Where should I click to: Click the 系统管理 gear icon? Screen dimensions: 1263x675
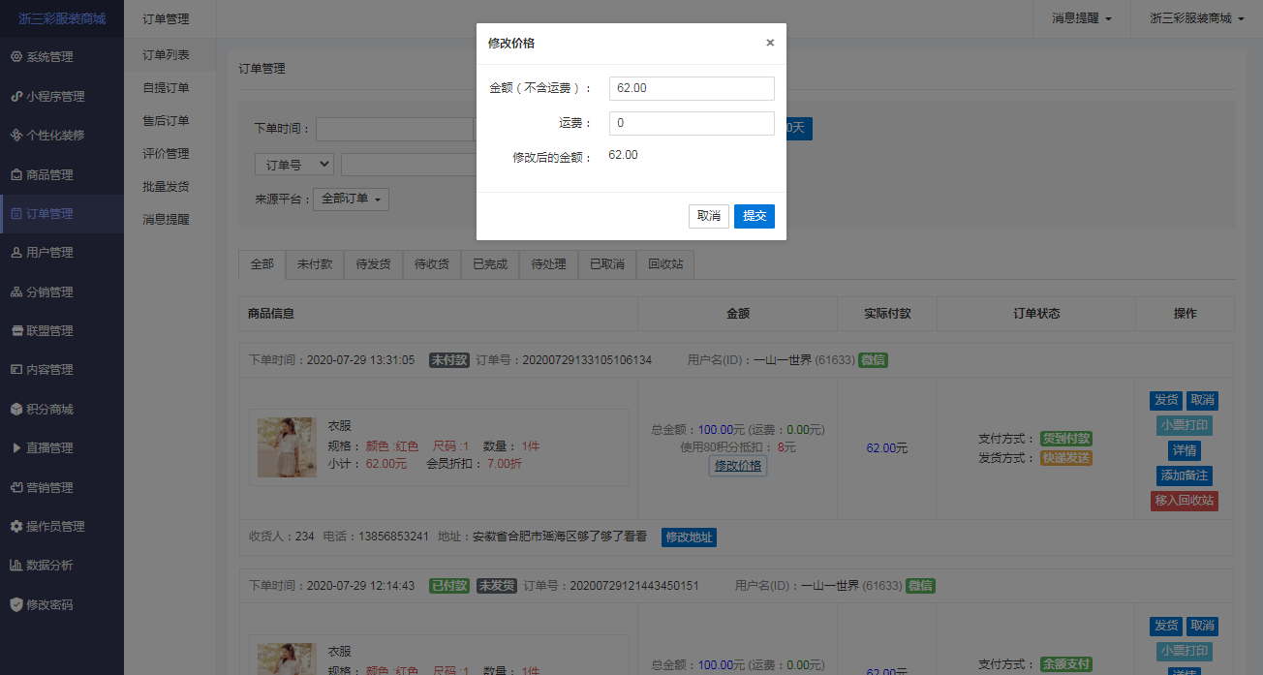point(15,57)
